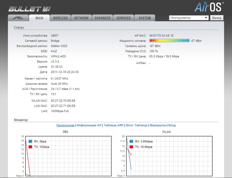Click the CCQ value 100 %
The image size is (232, 178).
pos(153,51)
